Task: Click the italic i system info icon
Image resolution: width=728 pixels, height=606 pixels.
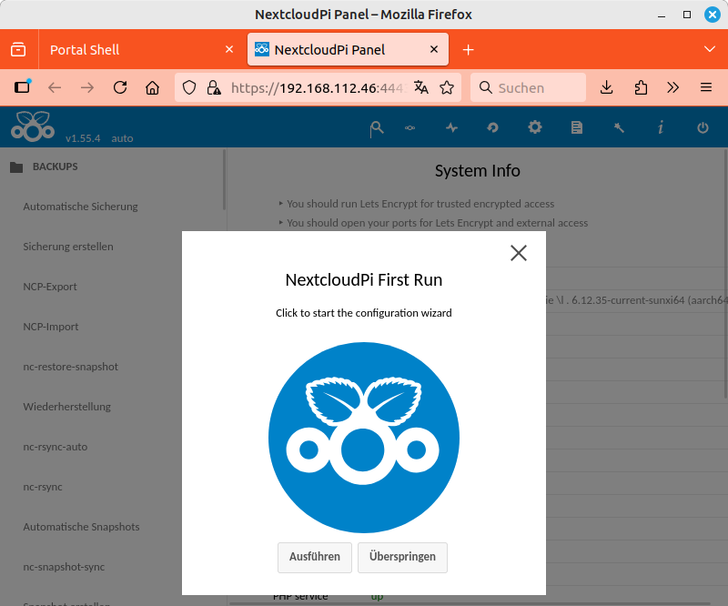Action: coord(661,128)
